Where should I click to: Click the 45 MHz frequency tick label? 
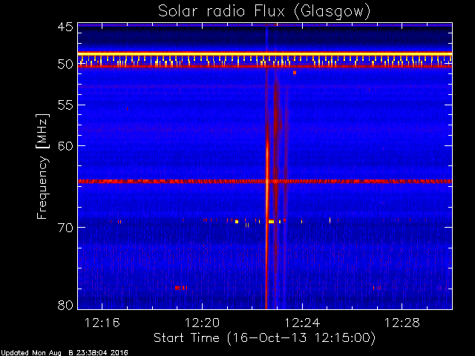coord(65,27)
